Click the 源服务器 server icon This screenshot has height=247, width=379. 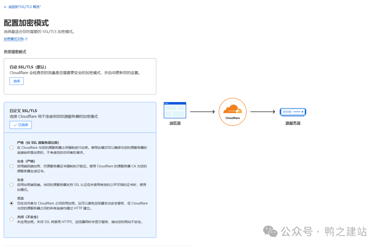(293, 111)
